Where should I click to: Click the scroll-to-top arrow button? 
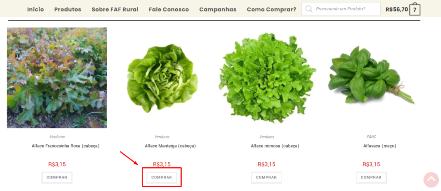431,179
